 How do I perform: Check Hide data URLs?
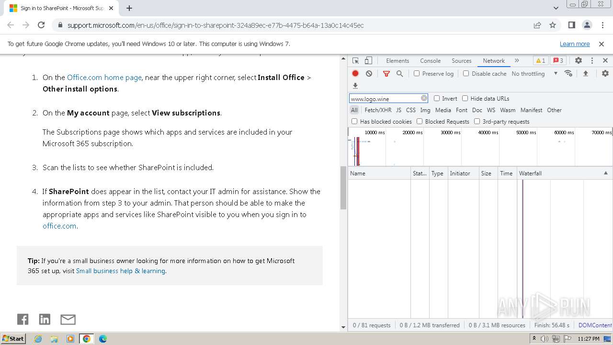[x=465, y=98]
